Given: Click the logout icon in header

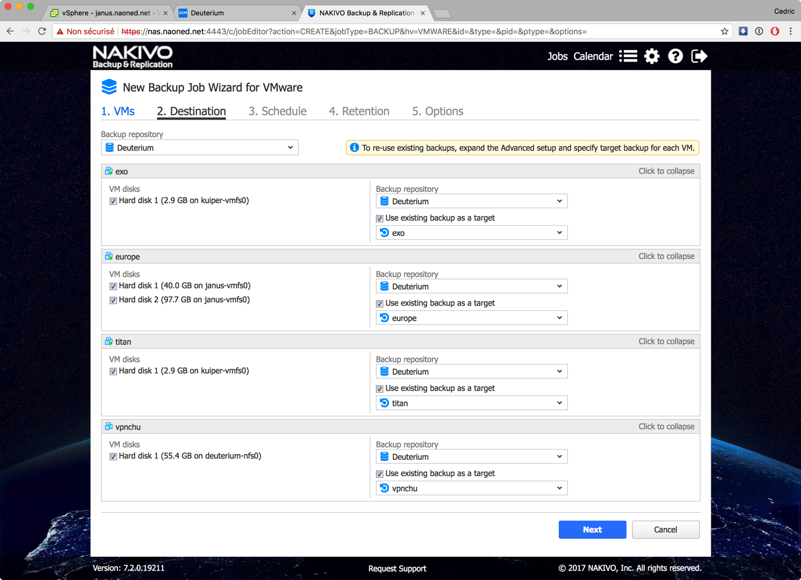Looking at the screenshot, I should [x=699, y=56].
